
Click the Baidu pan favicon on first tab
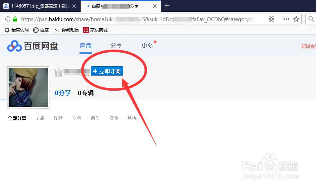point(6,6)
